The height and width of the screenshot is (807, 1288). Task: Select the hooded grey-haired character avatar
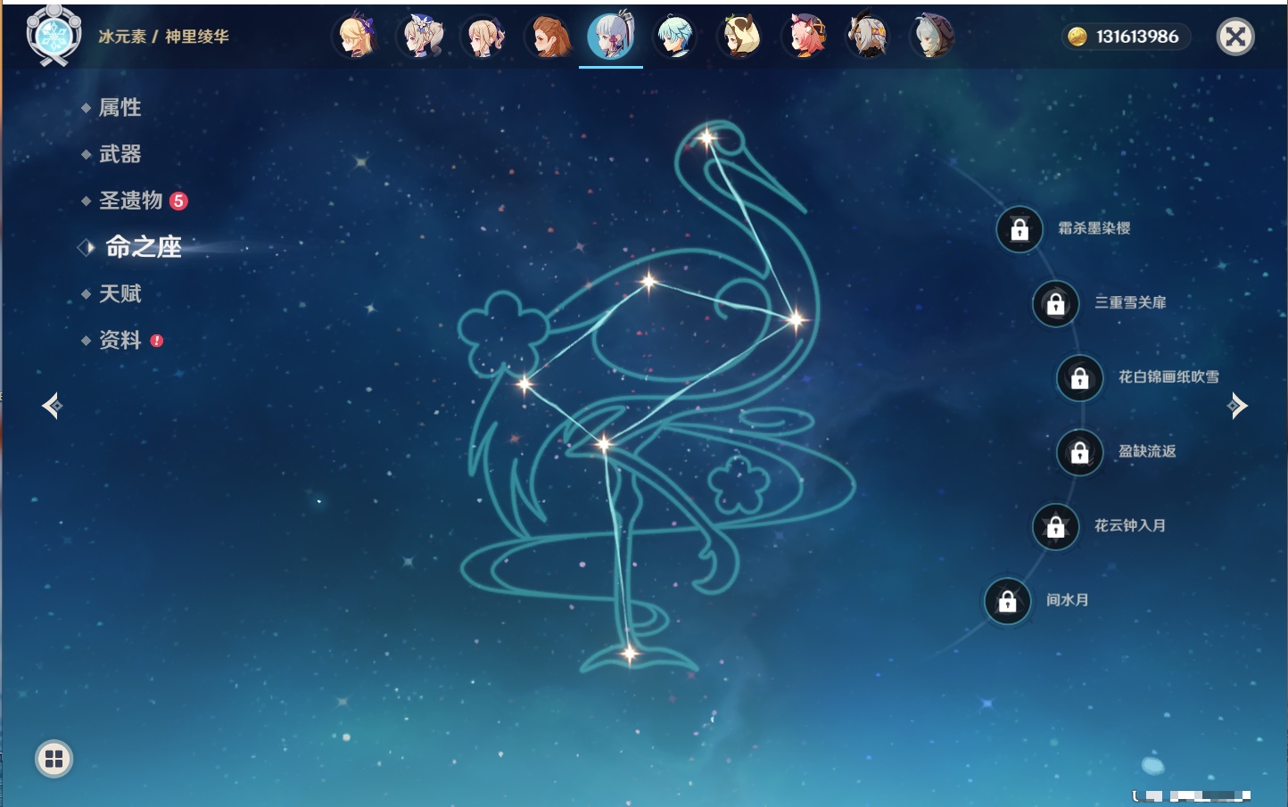[x=933, y=37]
